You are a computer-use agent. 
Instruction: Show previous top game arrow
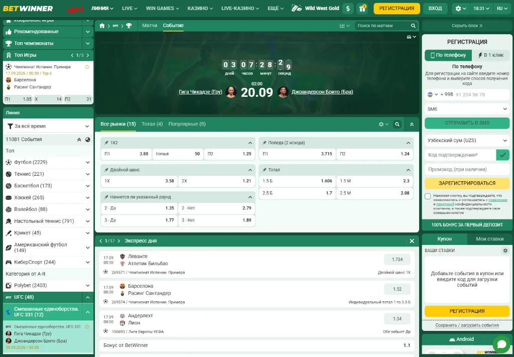pyautogui.click(x=72, y=55)
